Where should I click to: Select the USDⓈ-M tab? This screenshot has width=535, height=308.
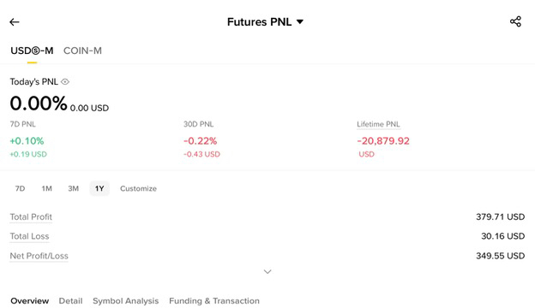pyautogui.click(x=32, y=50)
